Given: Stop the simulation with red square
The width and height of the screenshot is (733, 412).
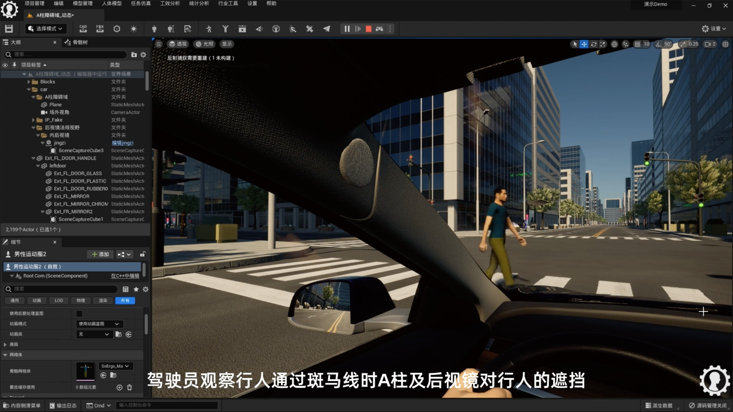Looking at the screenshot, I should point(368,29).
